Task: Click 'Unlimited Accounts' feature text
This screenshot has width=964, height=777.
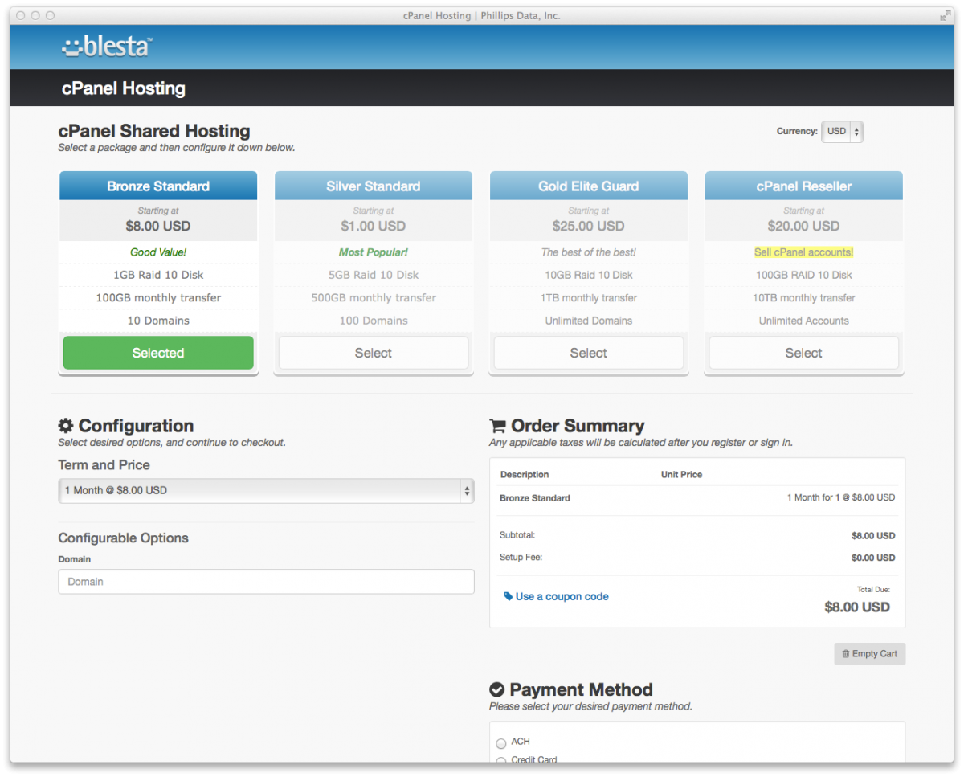Action: pyautogui.click(x=804, y=321)
